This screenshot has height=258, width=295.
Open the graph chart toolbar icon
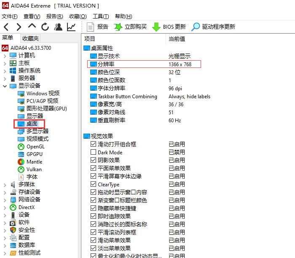click(71, 27)
